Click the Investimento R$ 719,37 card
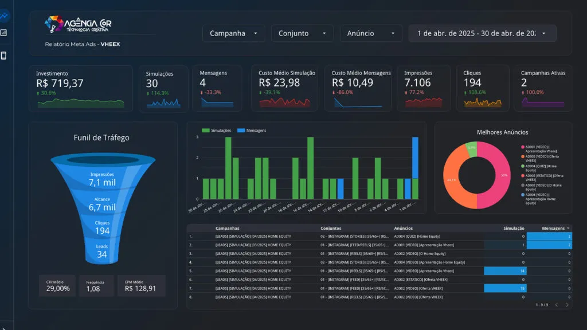Viewport: 587px width, 330px height. point(81,89)
